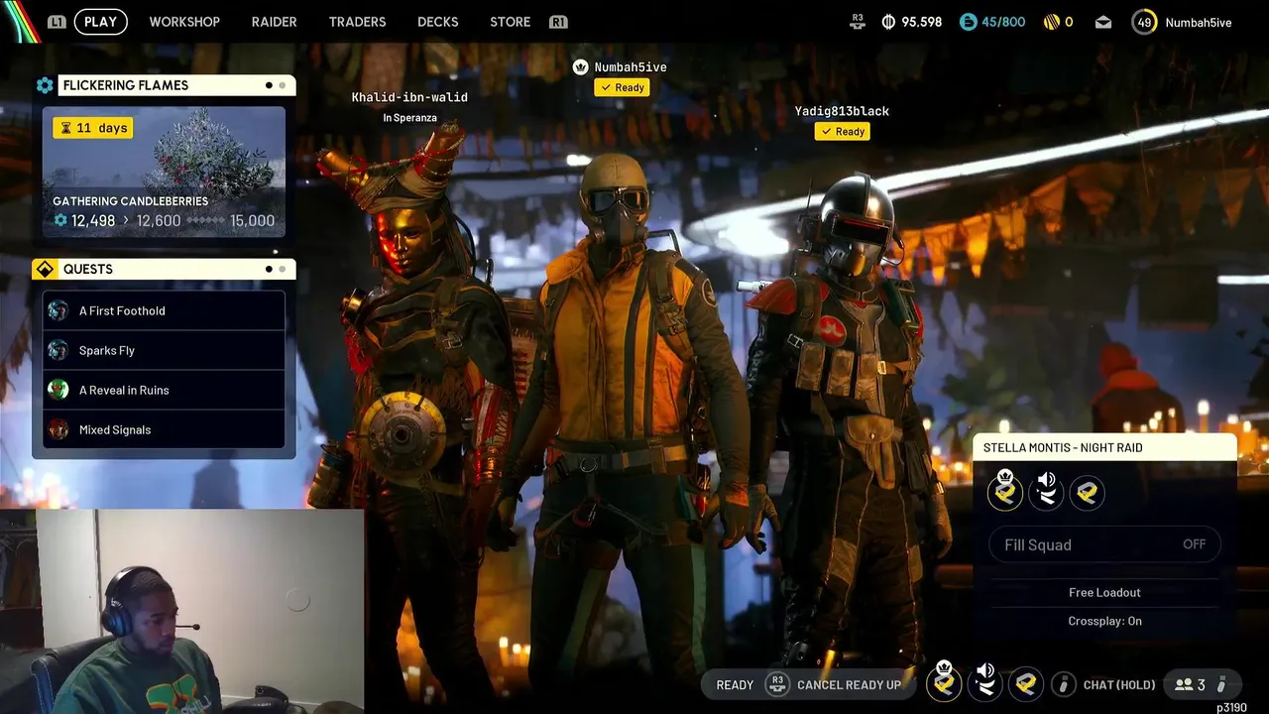Image resolution: width=1269 pixels, height=714 pixels.
Task: Click the chat controller icon beside CHAT (HOLD)
Action: 1063,684
